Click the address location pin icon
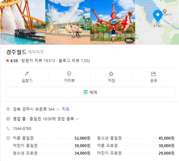The image size is (179, 161). tap(8, 109)
